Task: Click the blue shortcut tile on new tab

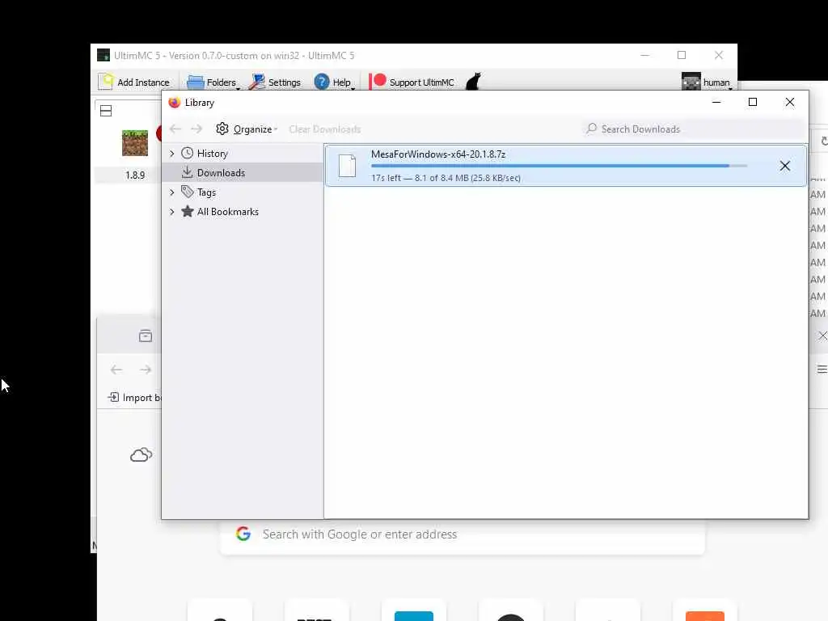Action: (x=414, y=615)
